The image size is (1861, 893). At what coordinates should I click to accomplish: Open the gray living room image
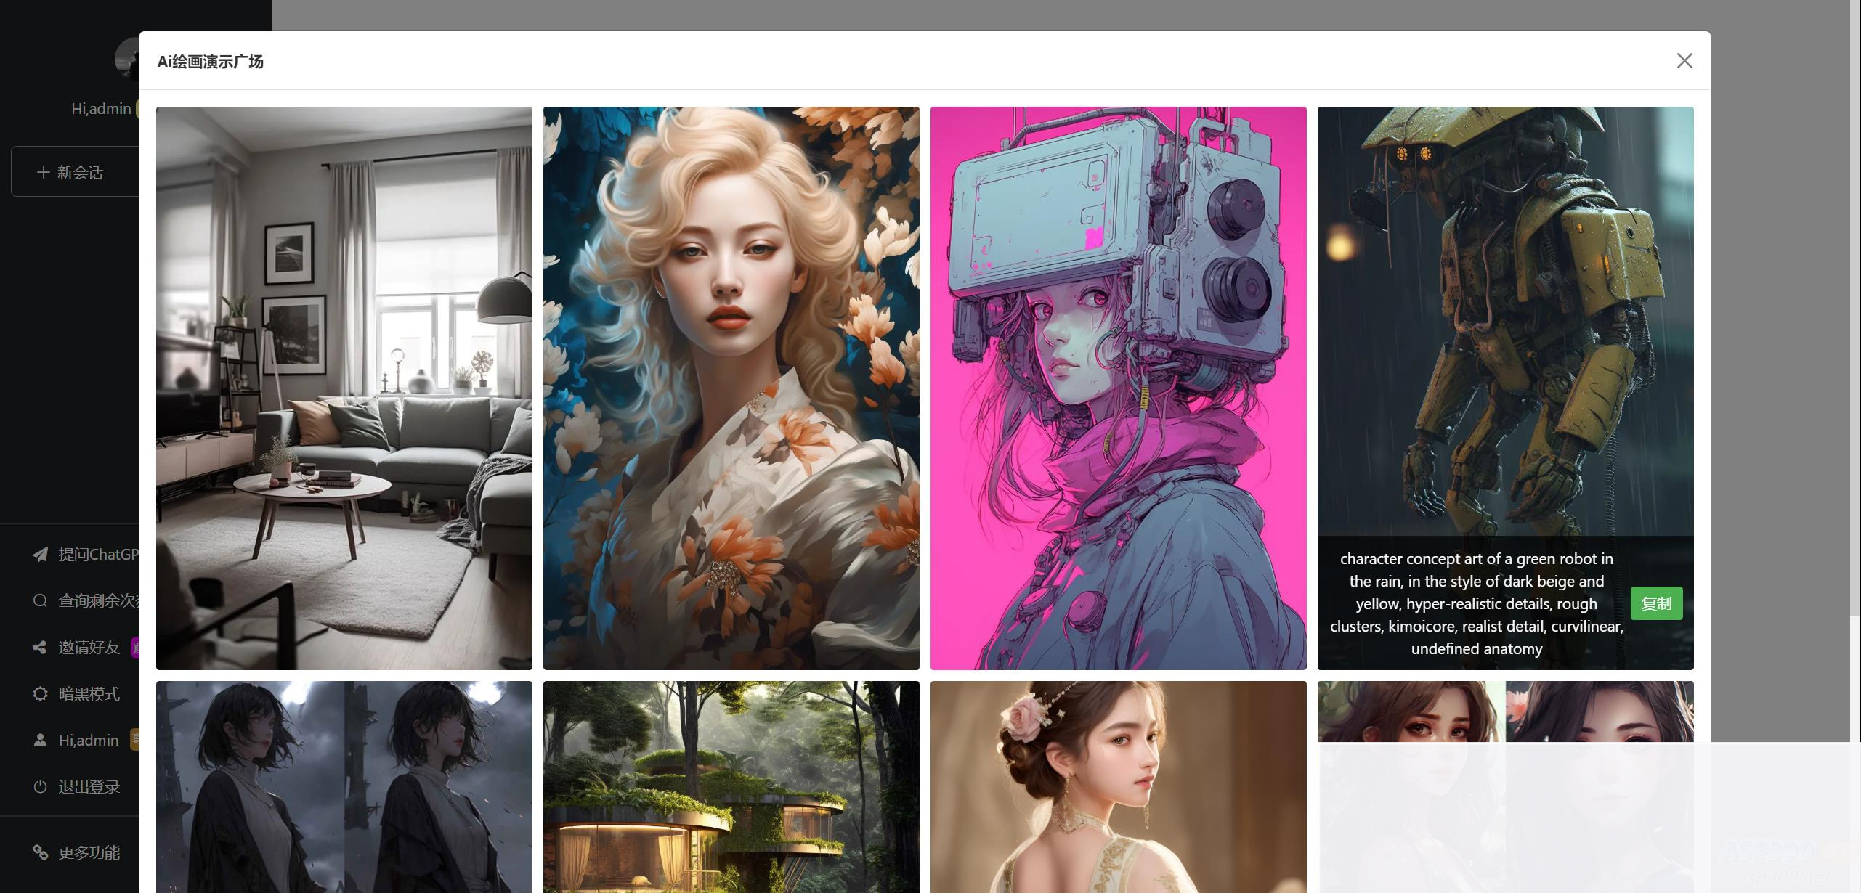[x=344, y=388]
